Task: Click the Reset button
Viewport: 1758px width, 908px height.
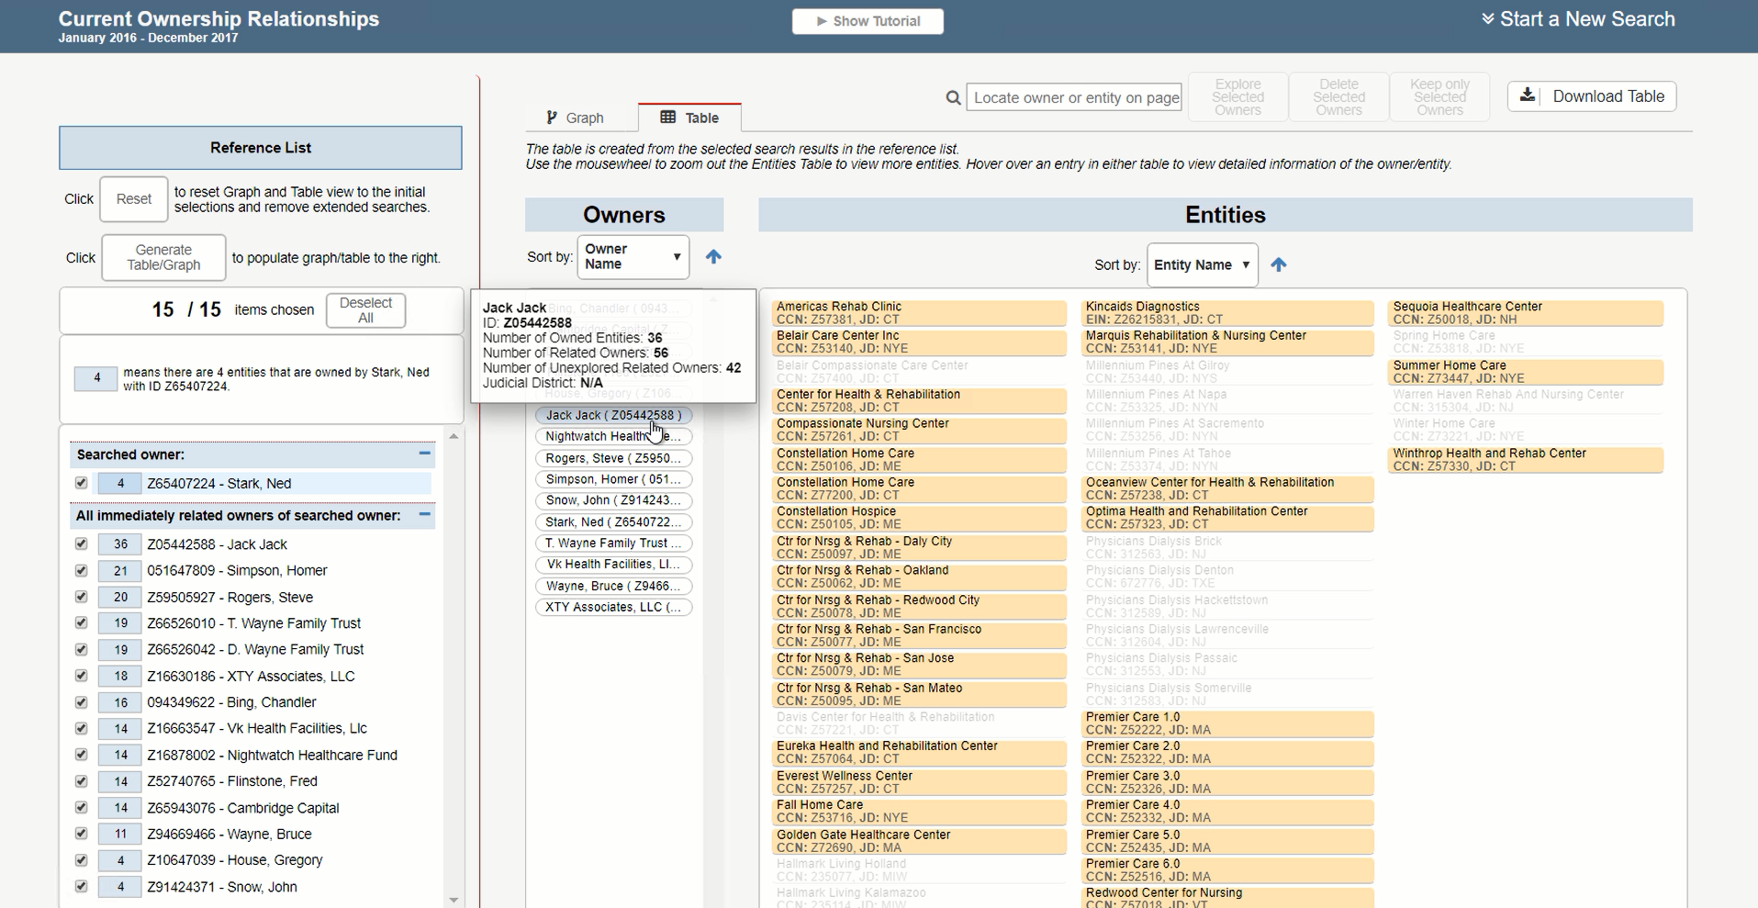Action: coord(134,199)
